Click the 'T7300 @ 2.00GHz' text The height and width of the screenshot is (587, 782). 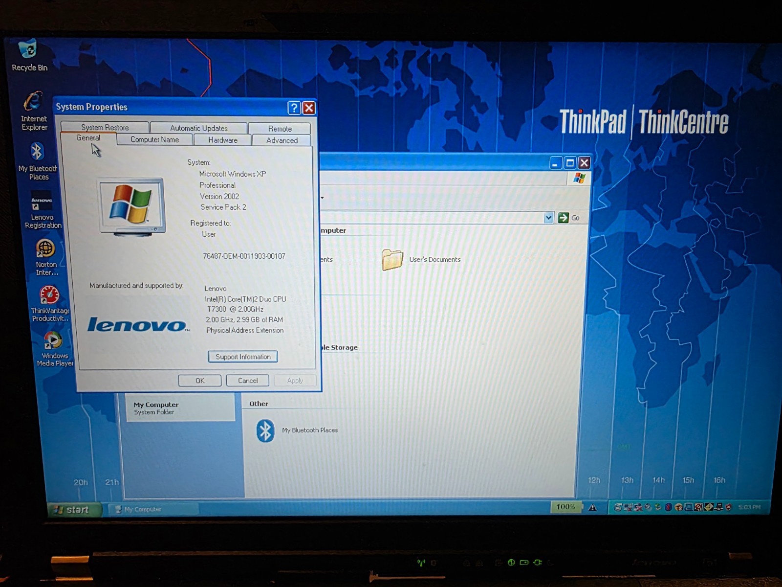pyautogui.click(x=235, y=309)
